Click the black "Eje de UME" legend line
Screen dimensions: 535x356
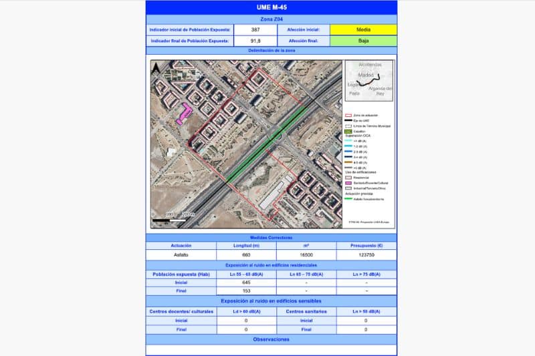pos(348,121)
